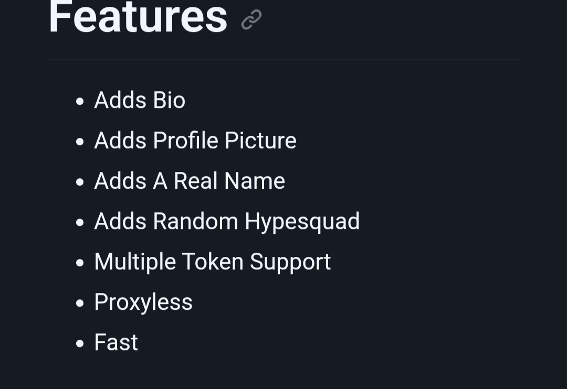Click the Features heading text
The height and width of the screenshot is (389, 567).
click(x=138, y=17)
